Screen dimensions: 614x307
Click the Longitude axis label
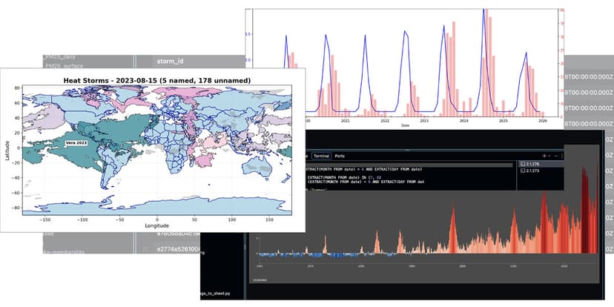point(156,226)
